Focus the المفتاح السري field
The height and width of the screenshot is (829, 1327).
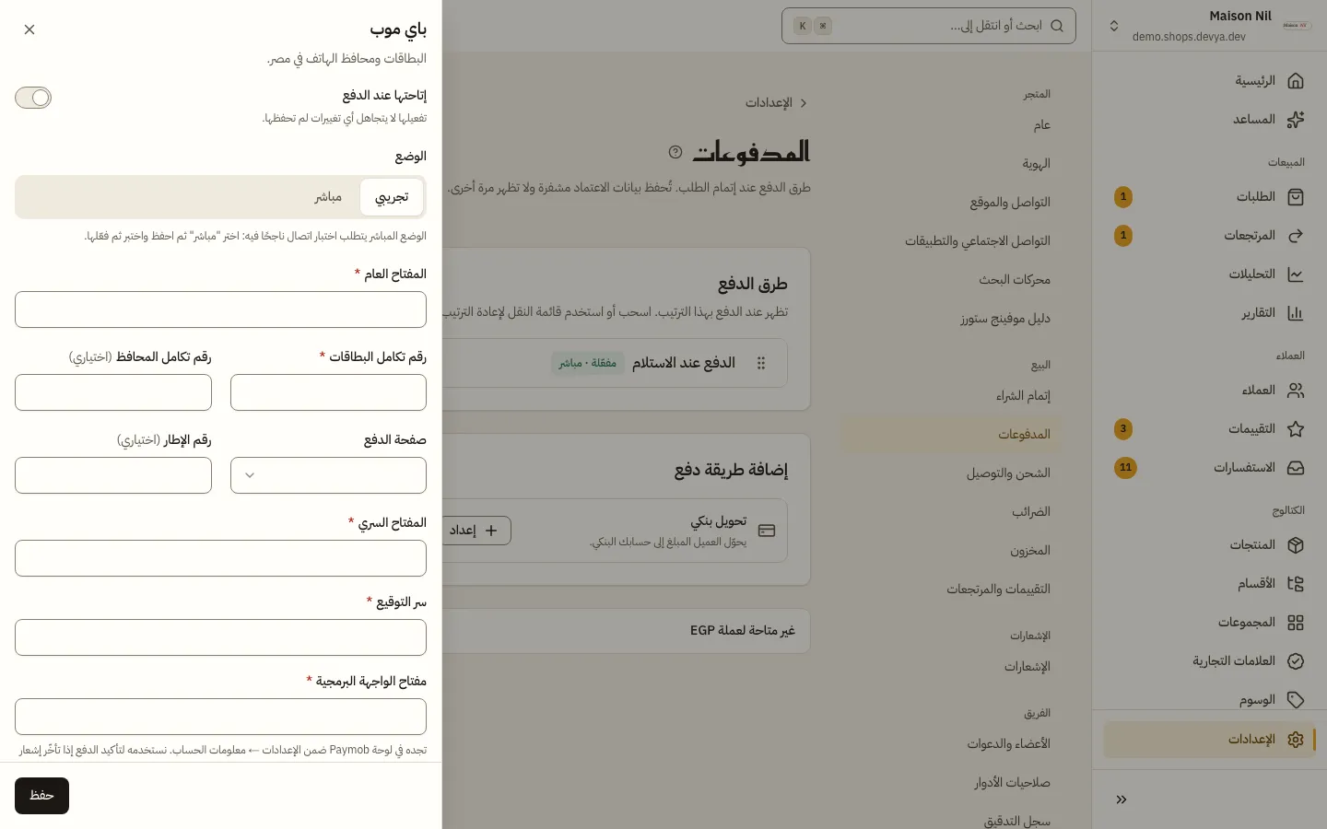click(220, 558)
